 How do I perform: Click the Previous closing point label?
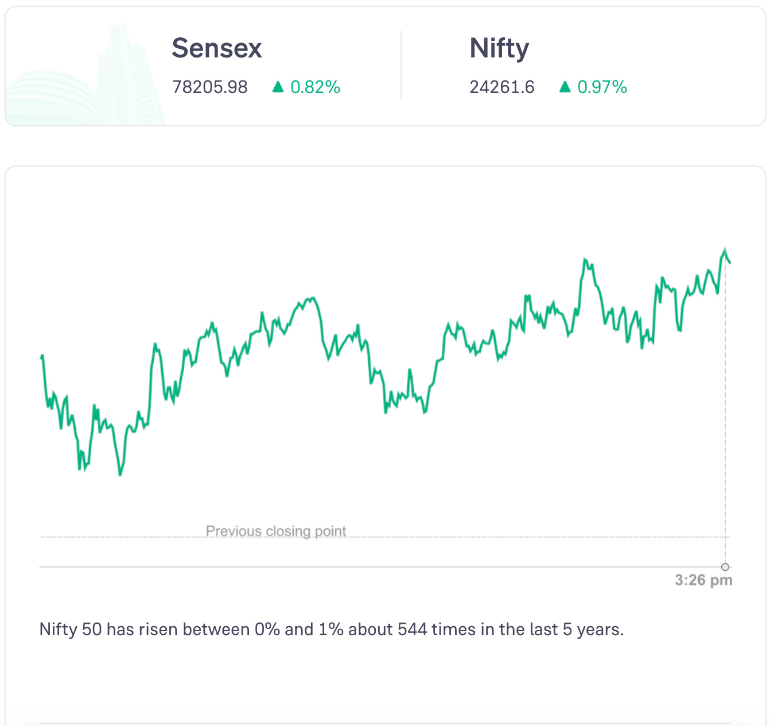[276, 531]
